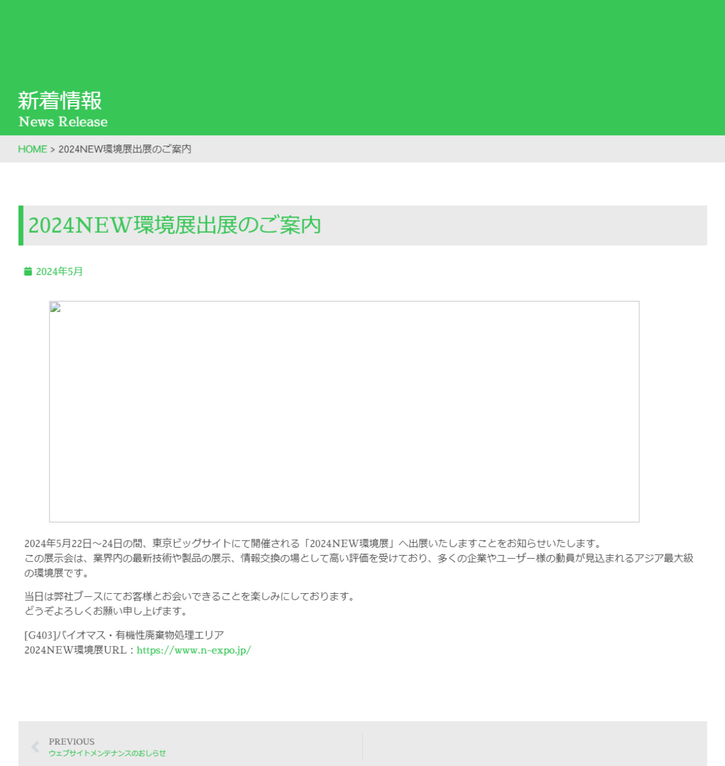Click the left chevron previous-post arrow
Image resolution: width=725 pixels, height=766 pixels.
35,747
